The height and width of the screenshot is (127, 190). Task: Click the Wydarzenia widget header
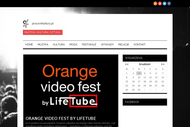tap(145, 58)
